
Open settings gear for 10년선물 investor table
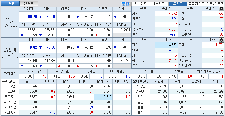(221, 40)
